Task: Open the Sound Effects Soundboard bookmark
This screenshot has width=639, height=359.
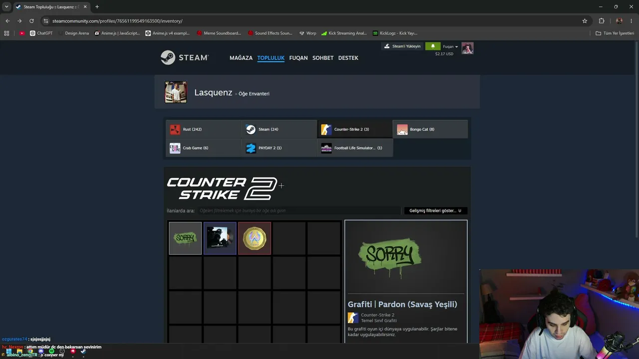Action: [x=270, y=33]
